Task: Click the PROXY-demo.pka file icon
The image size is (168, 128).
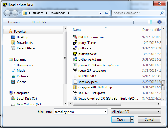Action: (x=75, y=37)
